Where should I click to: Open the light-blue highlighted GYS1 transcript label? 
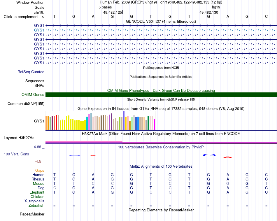[x=39, y=30]
